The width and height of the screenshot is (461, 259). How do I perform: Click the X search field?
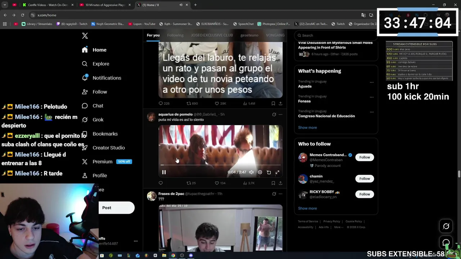pos(336,35)
